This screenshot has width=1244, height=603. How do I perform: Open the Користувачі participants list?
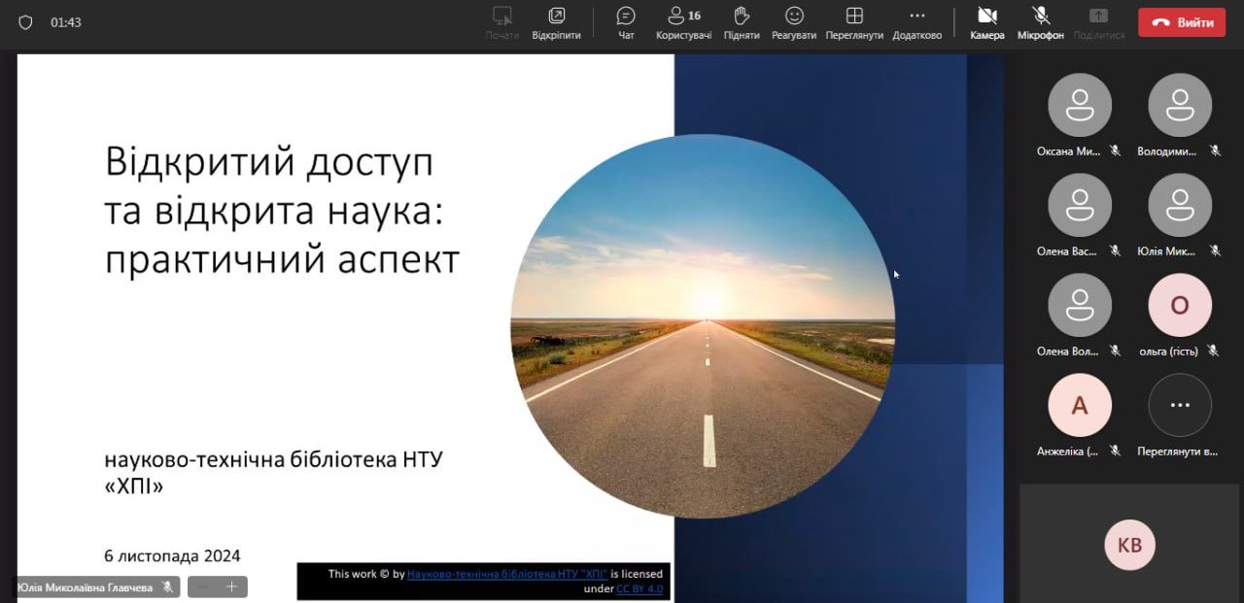[x=683, y=22]
